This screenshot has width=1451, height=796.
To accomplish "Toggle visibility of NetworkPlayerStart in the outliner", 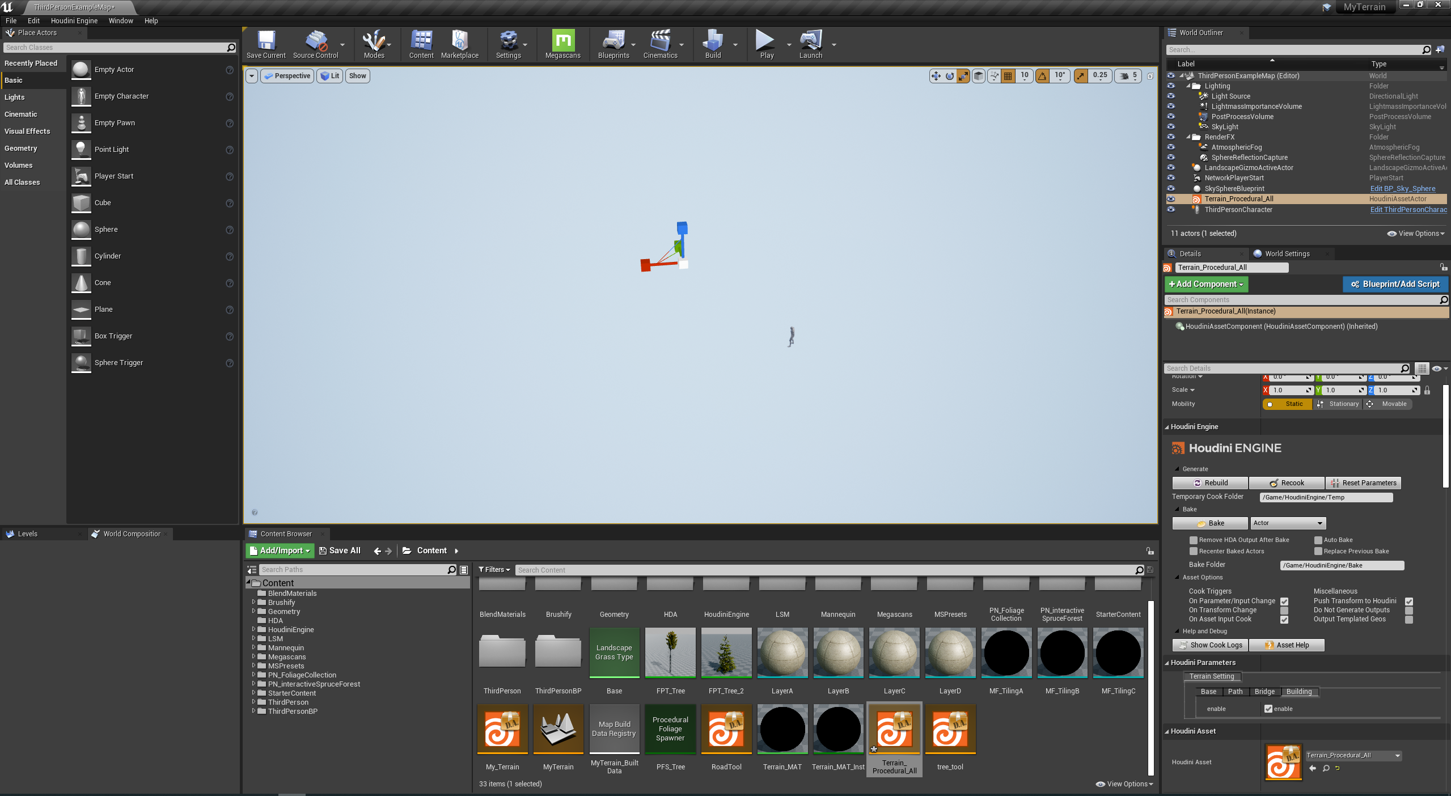I will pos(1171,178).
